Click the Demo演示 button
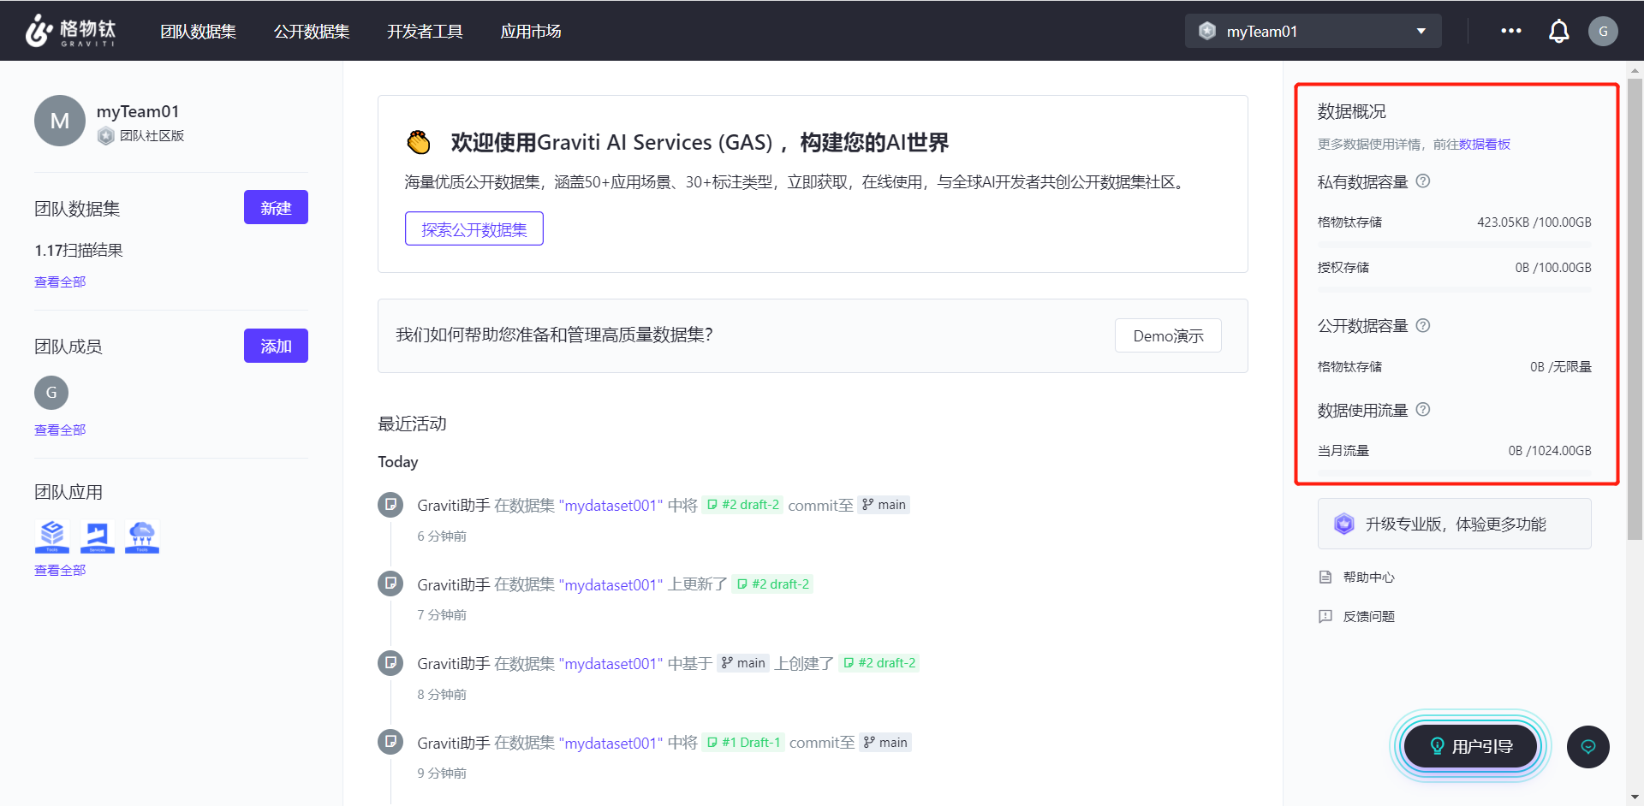This screenshot has width=1644, height=806. coord(1168,335)
